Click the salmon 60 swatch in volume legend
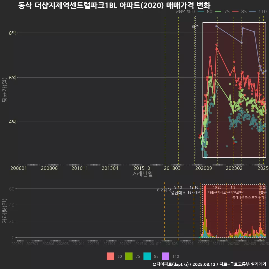 (110, 256)
